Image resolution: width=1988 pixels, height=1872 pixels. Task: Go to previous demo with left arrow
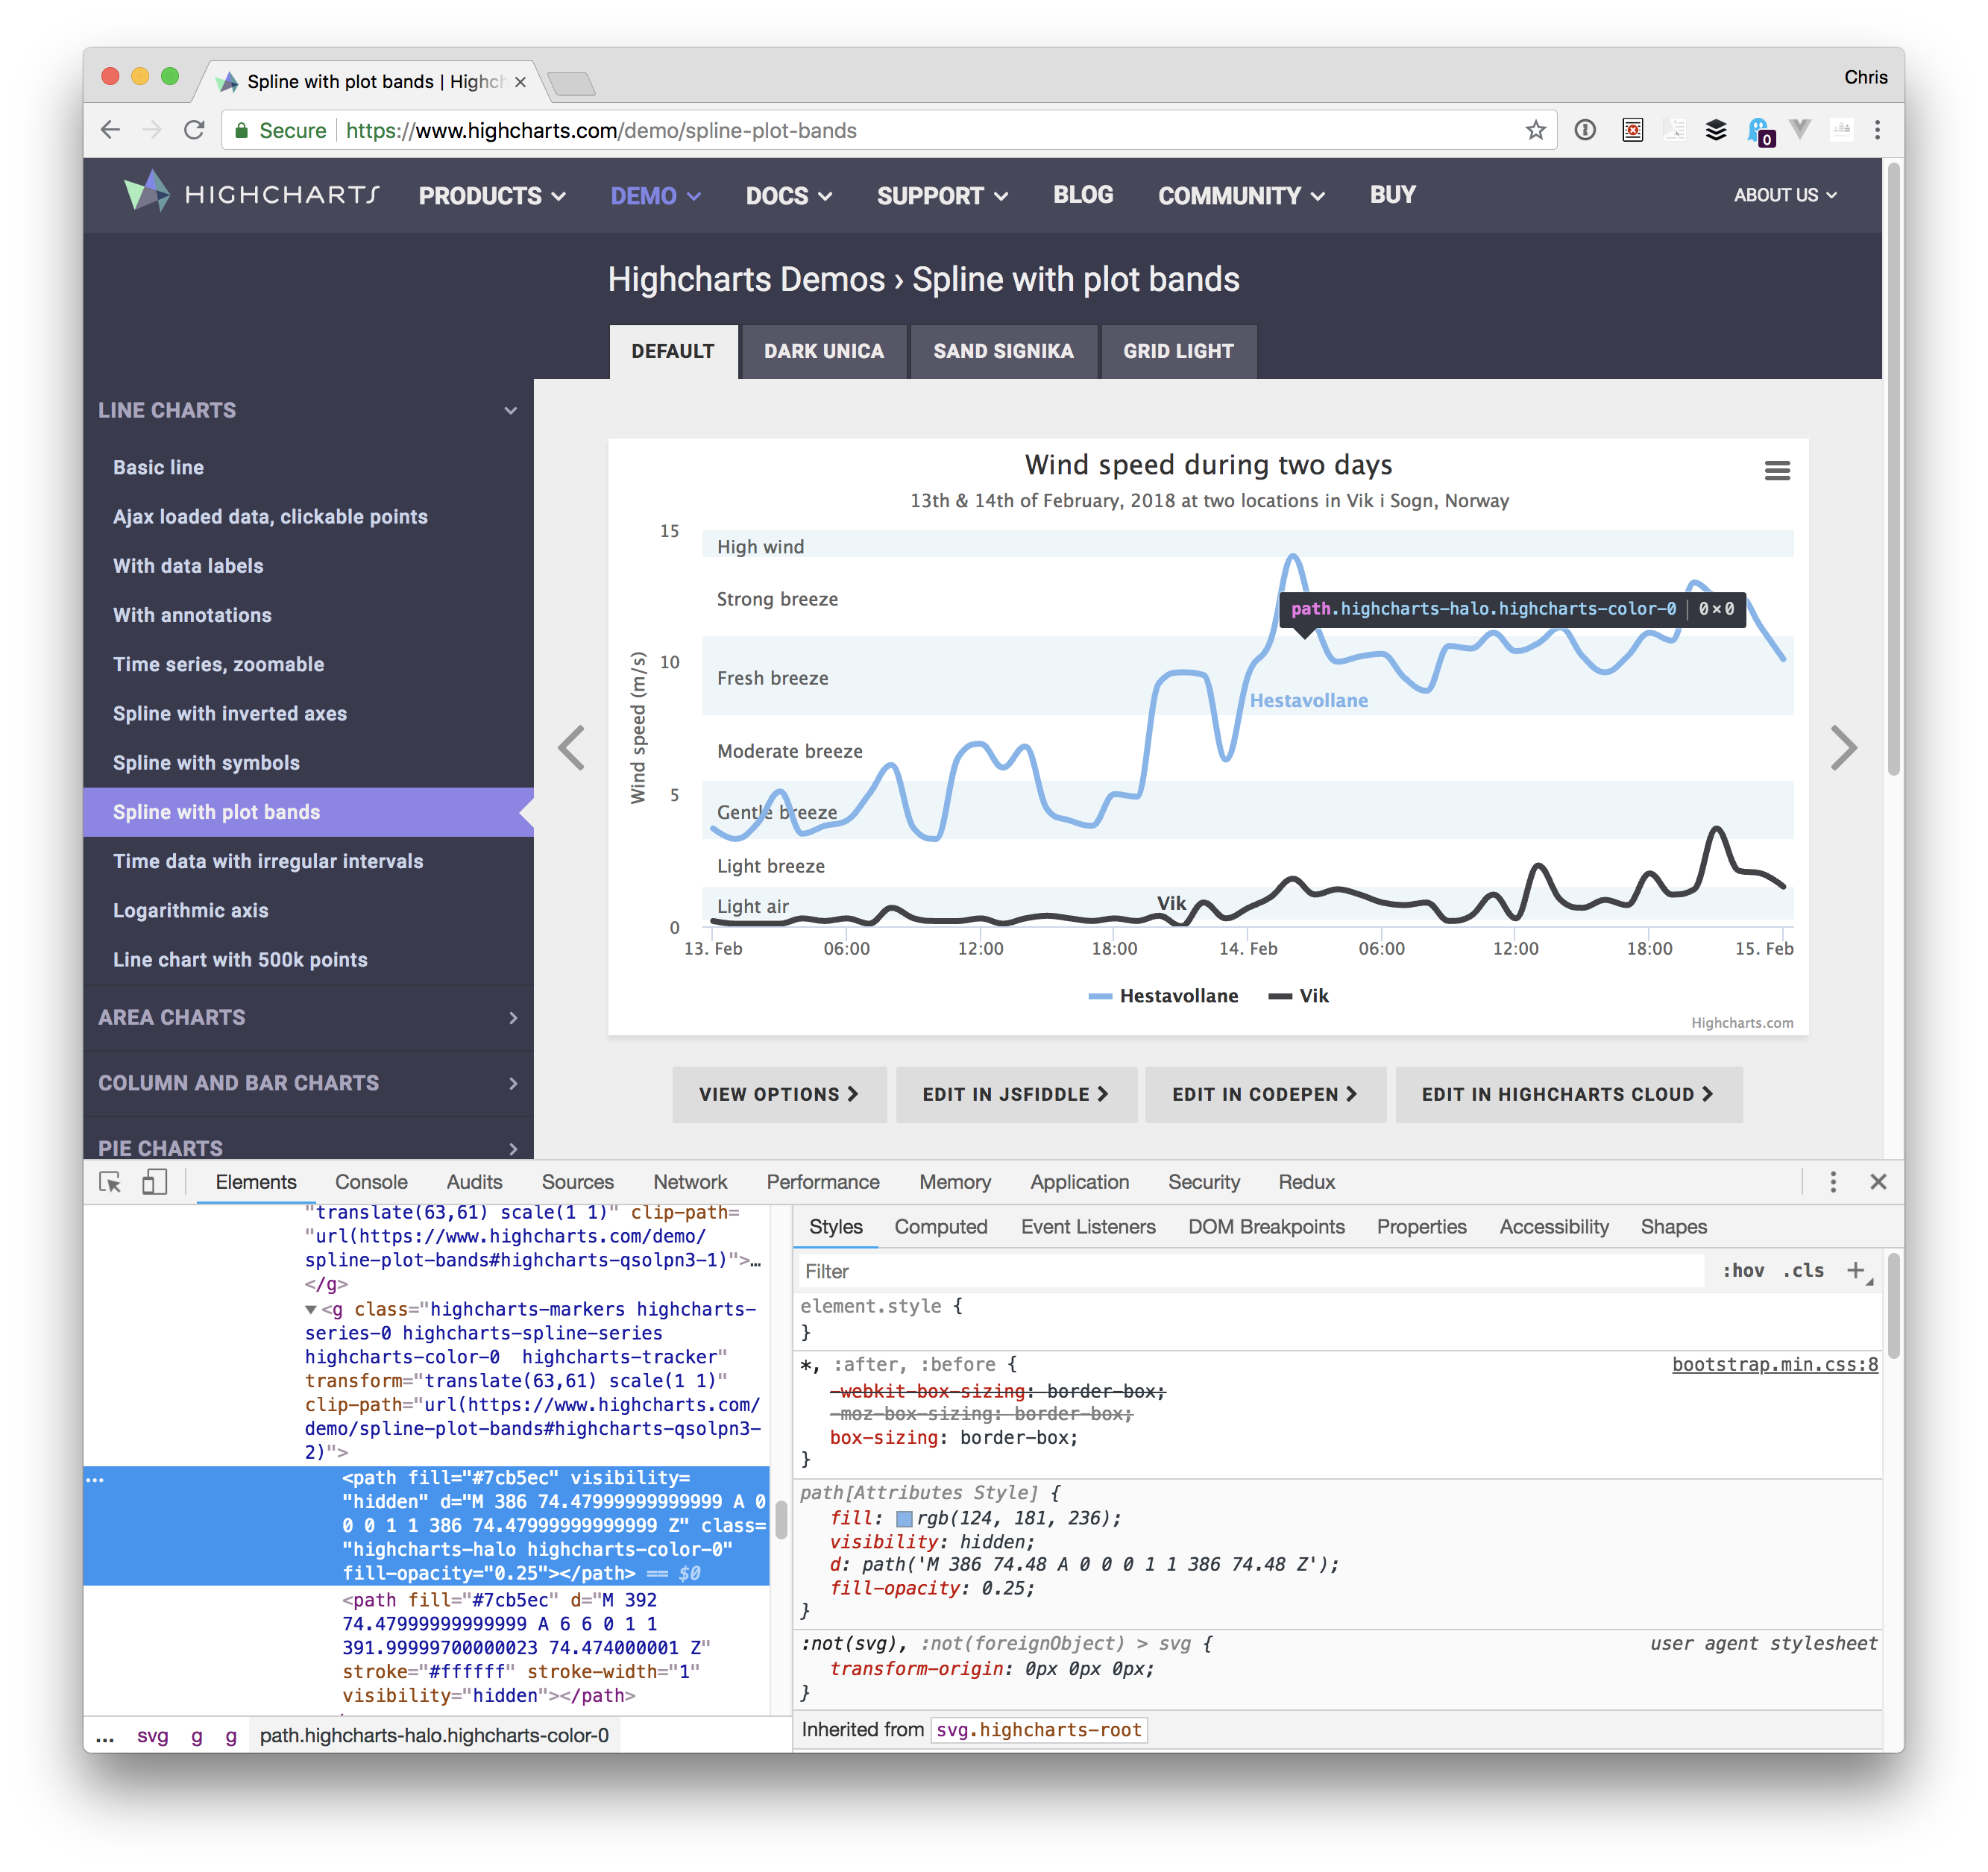click(571, 748)
